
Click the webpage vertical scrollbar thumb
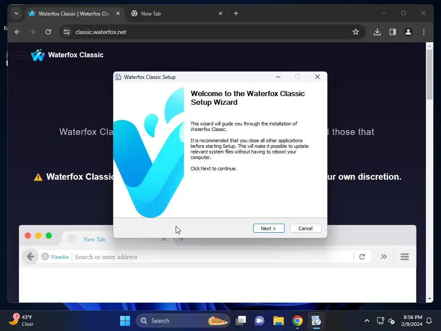click(x=429, y=74)
